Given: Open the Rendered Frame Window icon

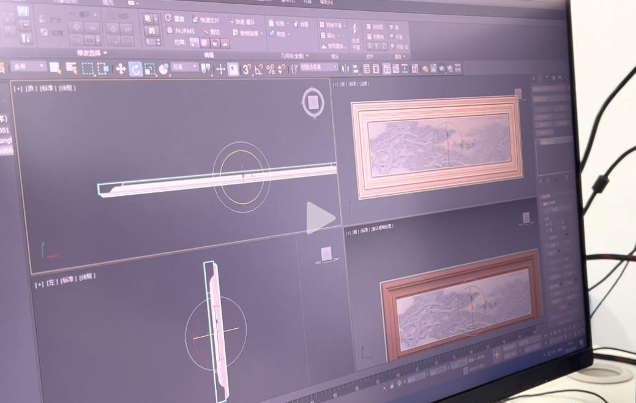Looking at the screenshot, I should (x=433, y=69).
